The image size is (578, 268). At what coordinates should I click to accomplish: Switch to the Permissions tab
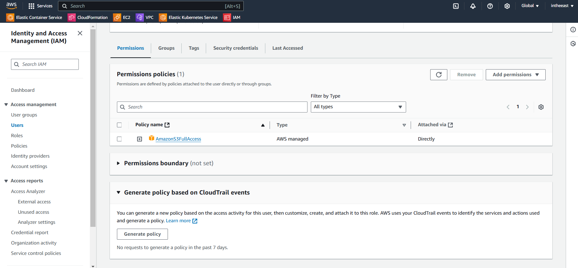pos(131,48)
